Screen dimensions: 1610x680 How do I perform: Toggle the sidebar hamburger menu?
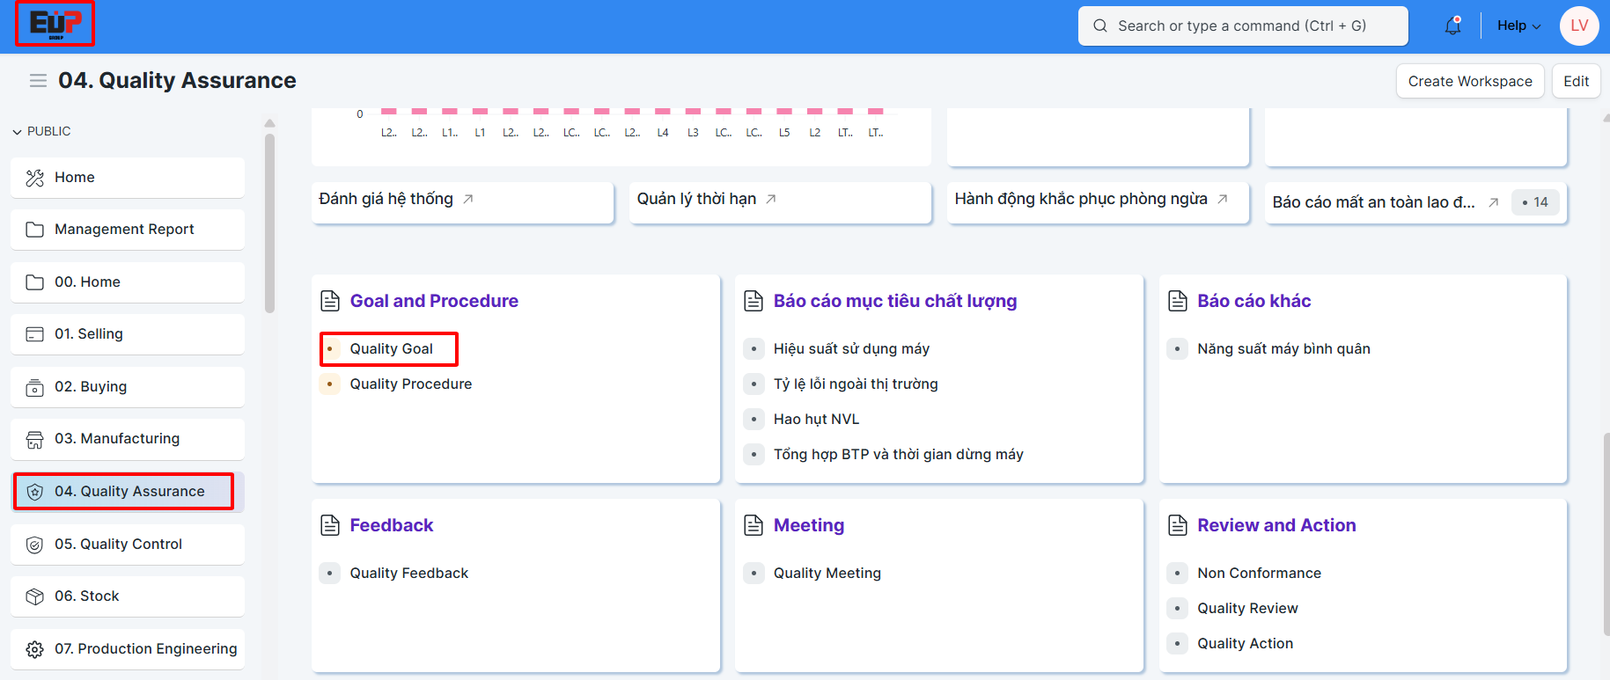[38, 81]
